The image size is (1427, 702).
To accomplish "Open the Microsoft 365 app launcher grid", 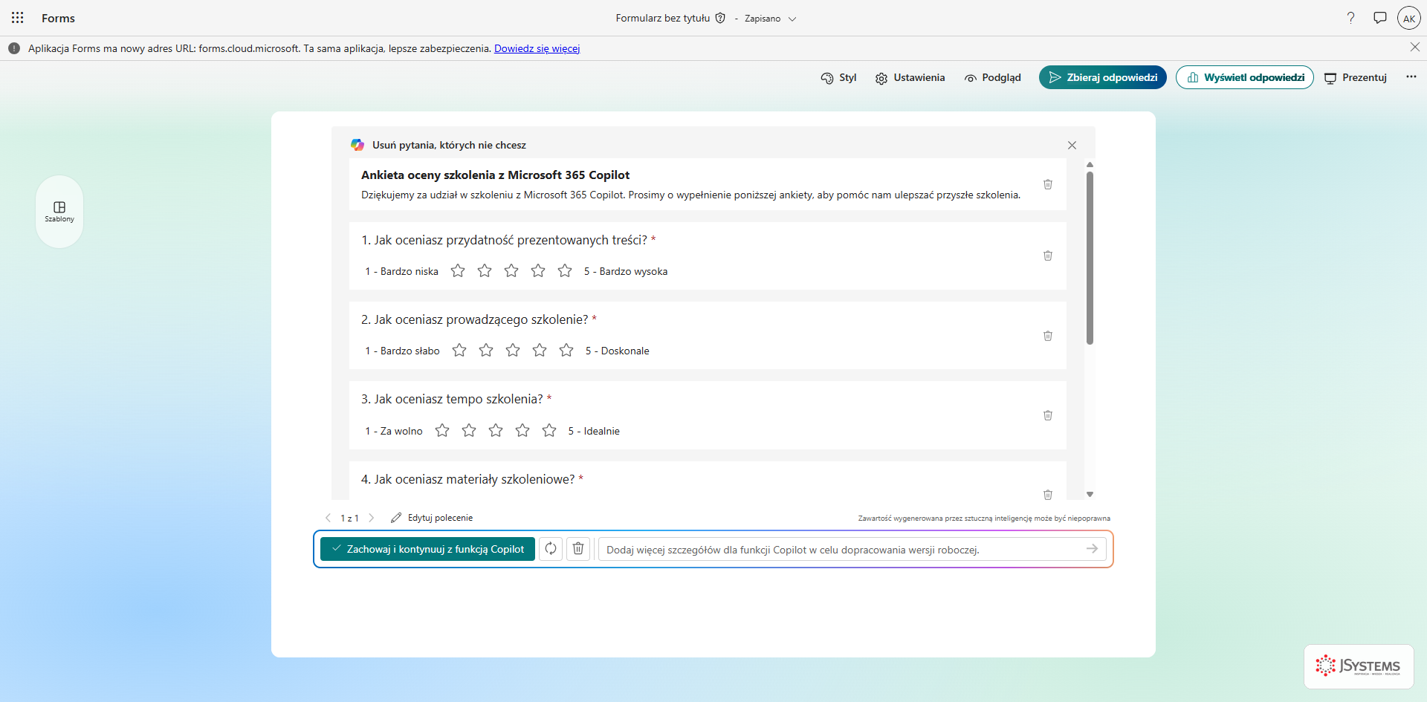I will coord(18,18).
